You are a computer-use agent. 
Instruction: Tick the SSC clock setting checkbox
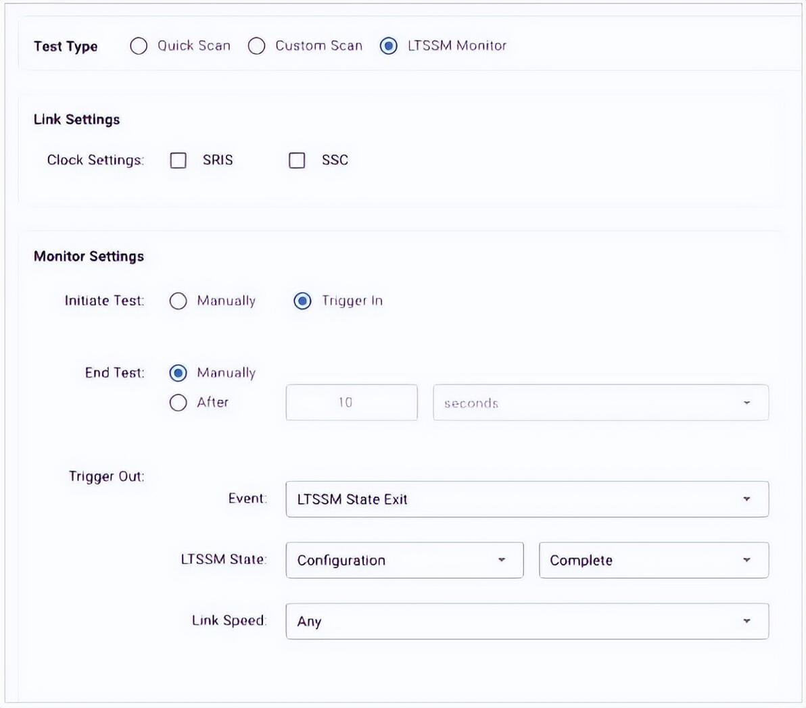click(x=297, y=160)
